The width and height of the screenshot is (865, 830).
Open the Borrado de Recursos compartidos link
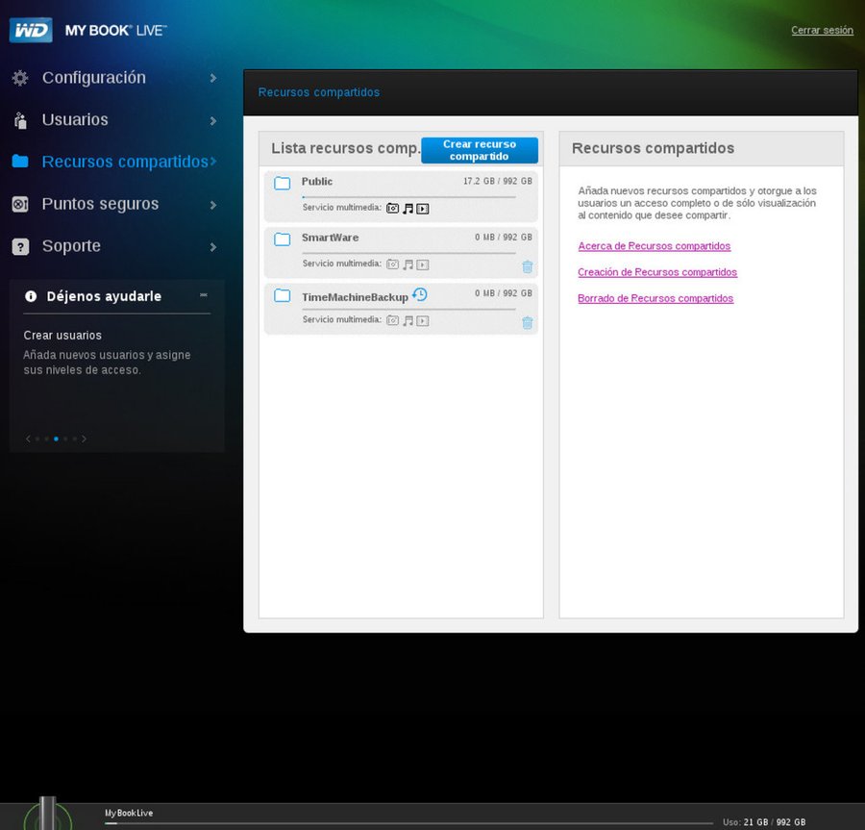[x=655, y=299]
